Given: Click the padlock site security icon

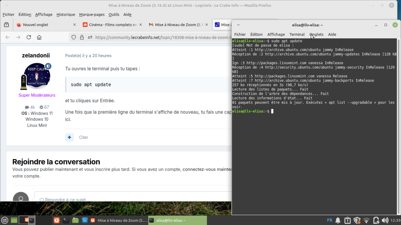Looking at the screenshot, I should [82, 38].
